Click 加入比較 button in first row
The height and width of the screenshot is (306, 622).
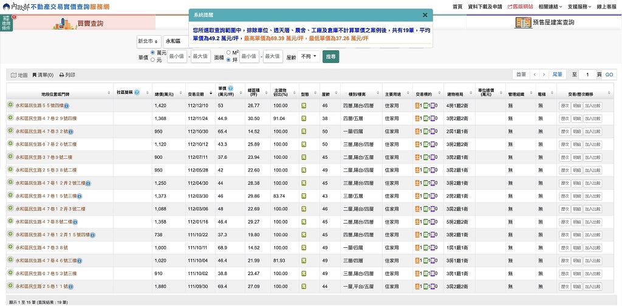pos(594,105)
